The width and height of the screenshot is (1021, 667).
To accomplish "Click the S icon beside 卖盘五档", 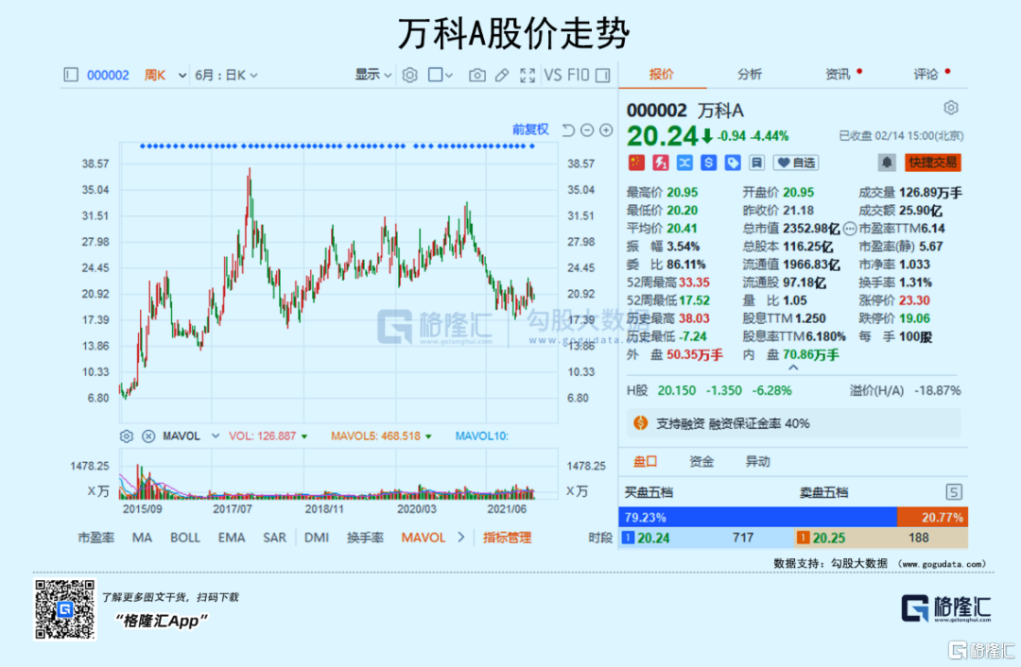I will coord(953,492).
